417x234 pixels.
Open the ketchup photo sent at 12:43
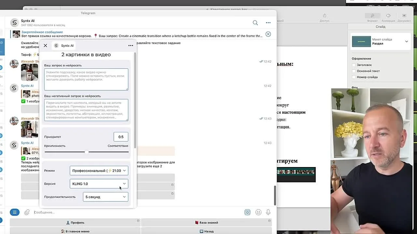[x=30, y=129]
